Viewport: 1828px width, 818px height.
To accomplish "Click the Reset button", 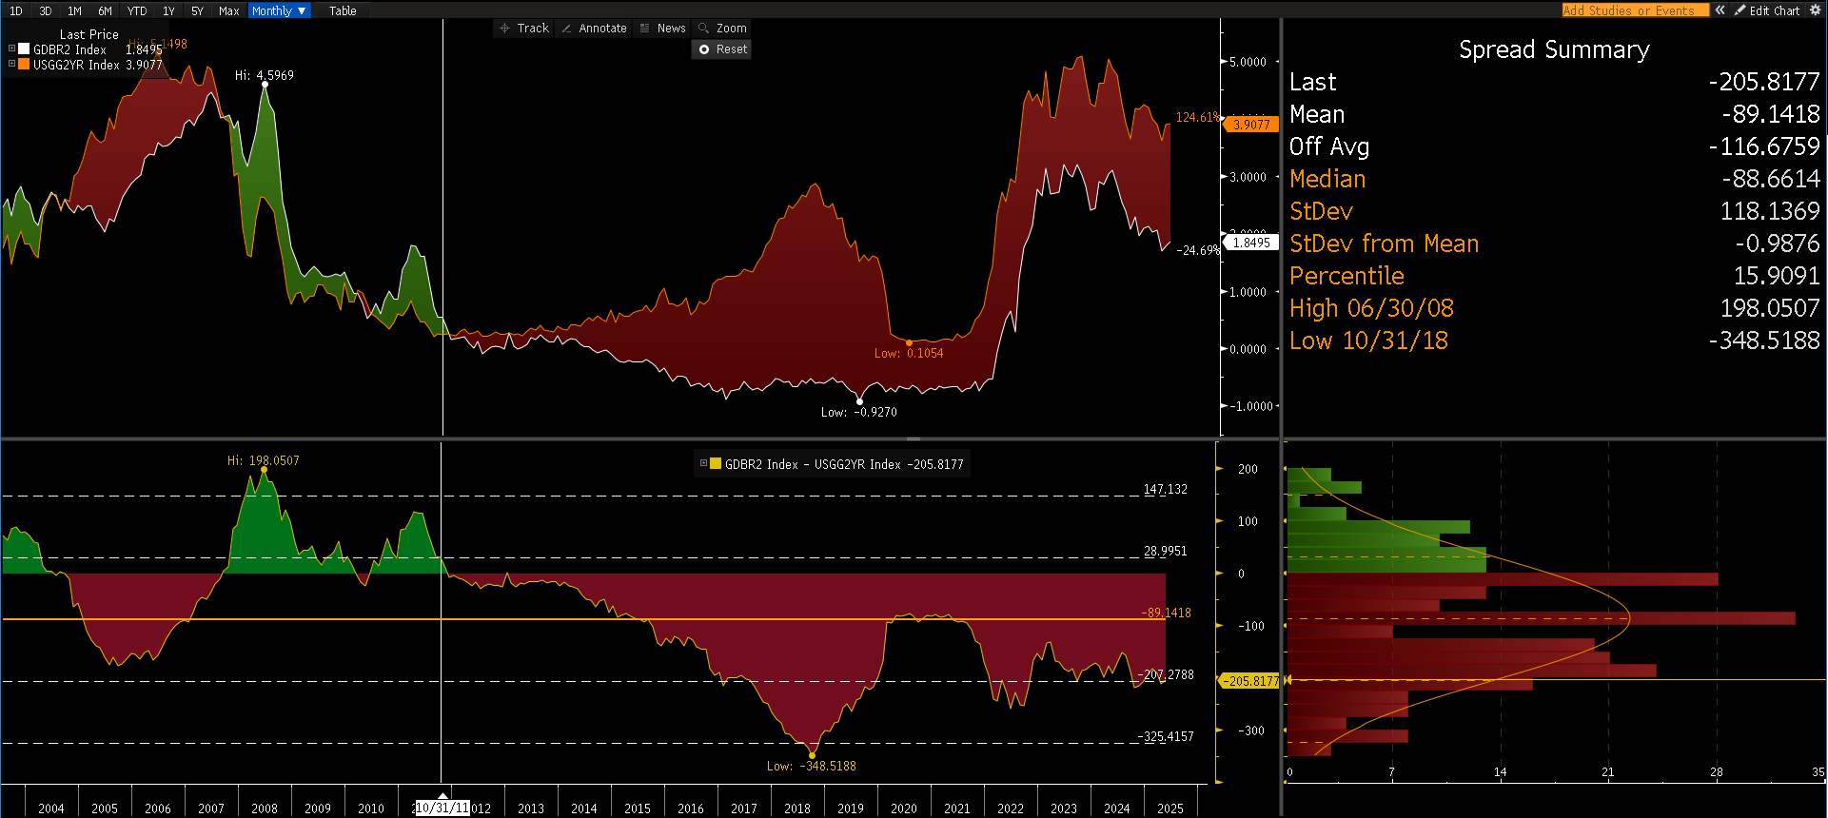I will coord(722,49).
